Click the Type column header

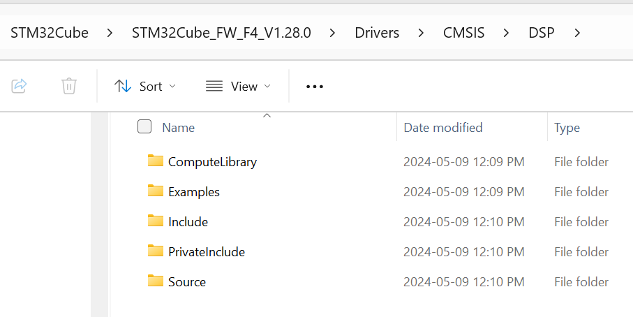(x=567, y=128)
